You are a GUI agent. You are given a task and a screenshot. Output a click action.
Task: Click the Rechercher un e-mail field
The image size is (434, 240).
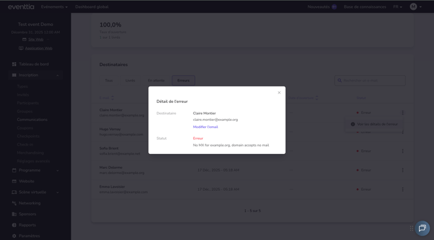[370, 80]
